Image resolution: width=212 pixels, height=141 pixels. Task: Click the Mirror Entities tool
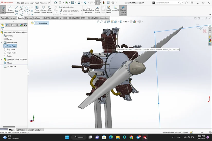68,7
